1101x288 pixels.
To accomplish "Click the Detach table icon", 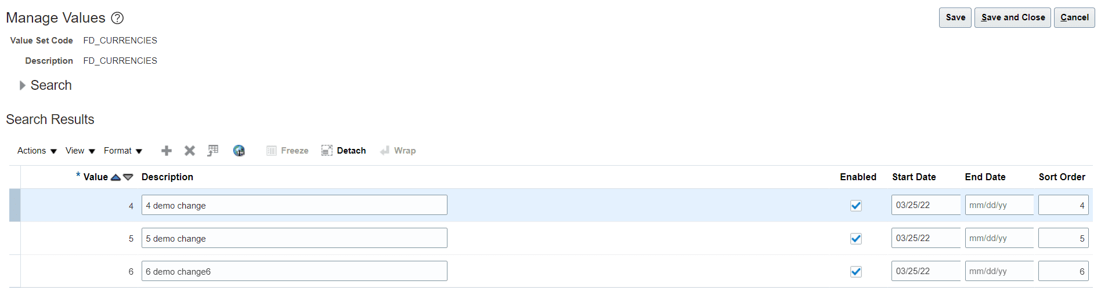I will tap(344, 151).
